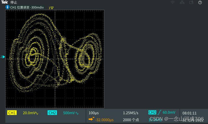
Task: Click the 08:01:11 clock readout
Action: coord(190,113)
